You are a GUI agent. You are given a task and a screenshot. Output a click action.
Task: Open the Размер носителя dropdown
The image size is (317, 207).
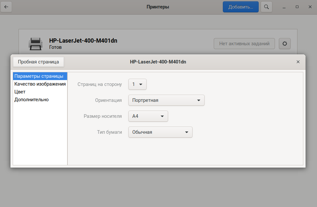[x=148, y=116]
